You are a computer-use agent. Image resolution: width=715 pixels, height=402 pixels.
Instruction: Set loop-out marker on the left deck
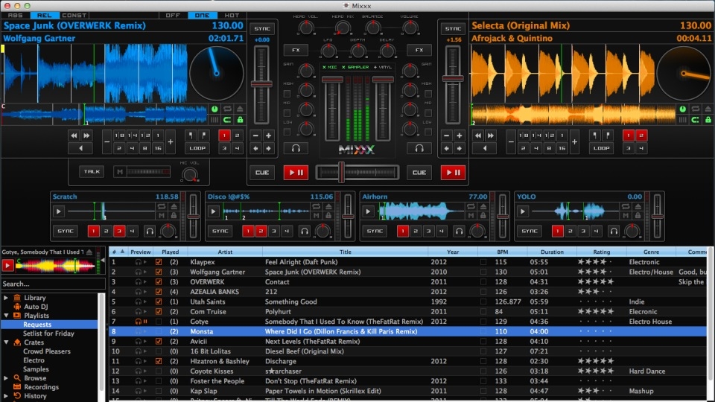(203, 135)
